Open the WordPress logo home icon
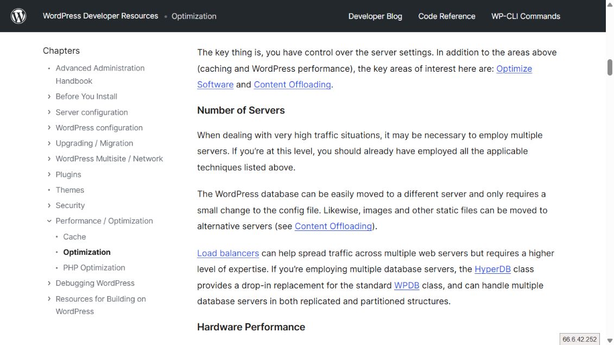This screenshot has height=345, width=614. point(18,16)
